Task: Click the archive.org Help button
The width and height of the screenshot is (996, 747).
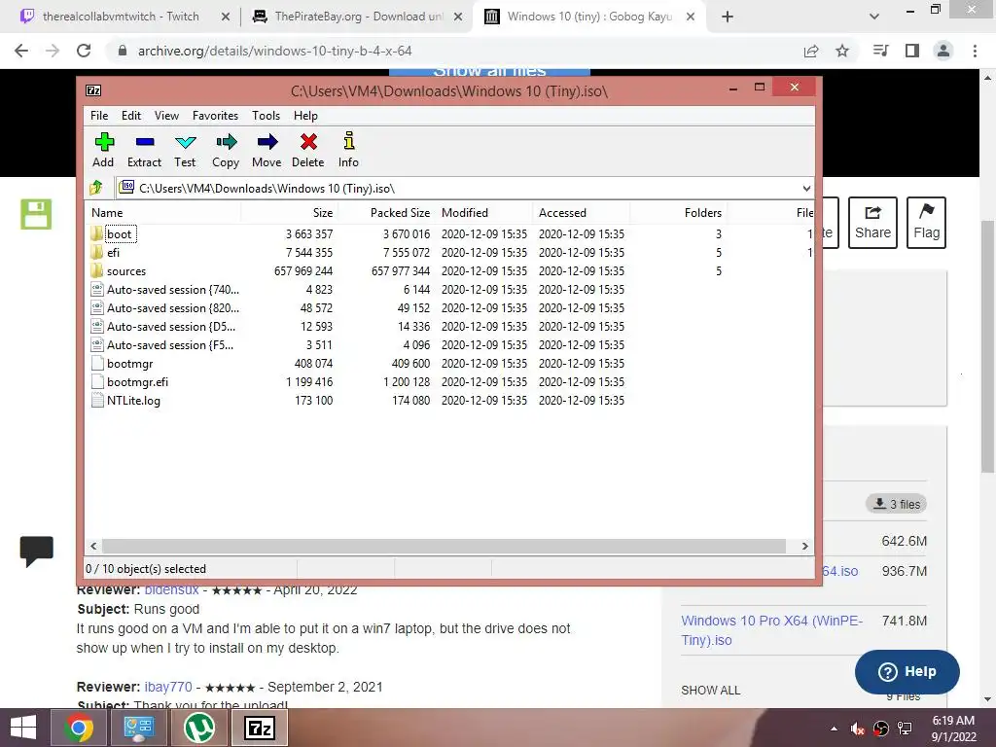Action: pos(907,671)
